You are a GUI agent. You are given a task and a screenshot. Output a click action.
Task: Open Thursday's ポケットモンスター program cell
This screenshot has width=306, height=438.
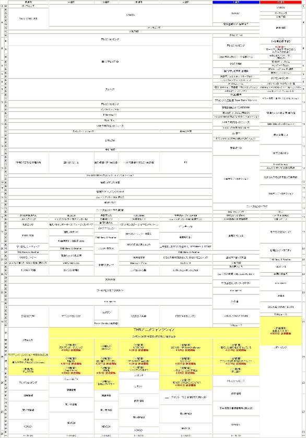pos(139,225)
